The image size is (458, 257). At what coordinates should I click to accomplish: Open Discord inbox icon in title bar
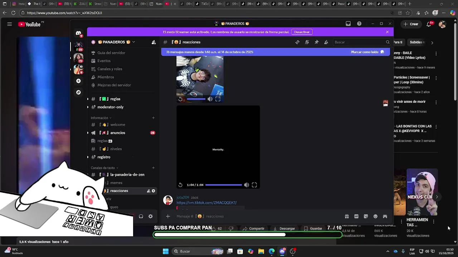coord(348,24)
